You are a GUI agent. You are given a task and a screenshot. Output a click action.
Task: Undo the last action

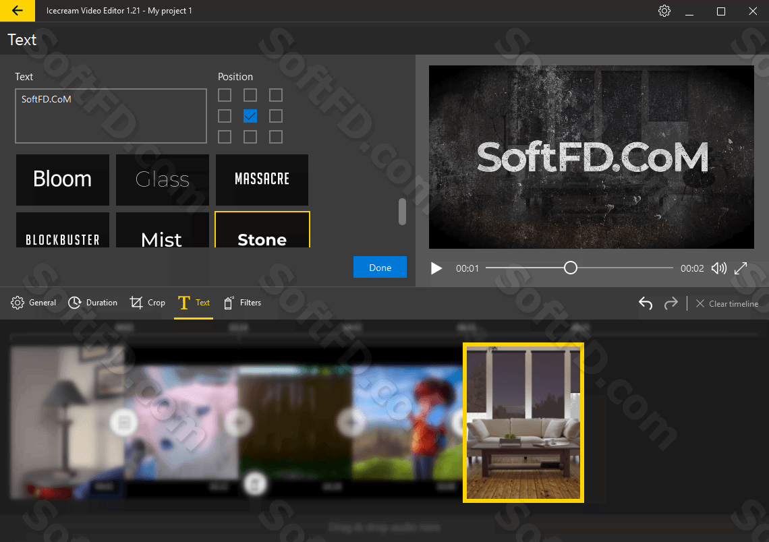tap(646, 303)
